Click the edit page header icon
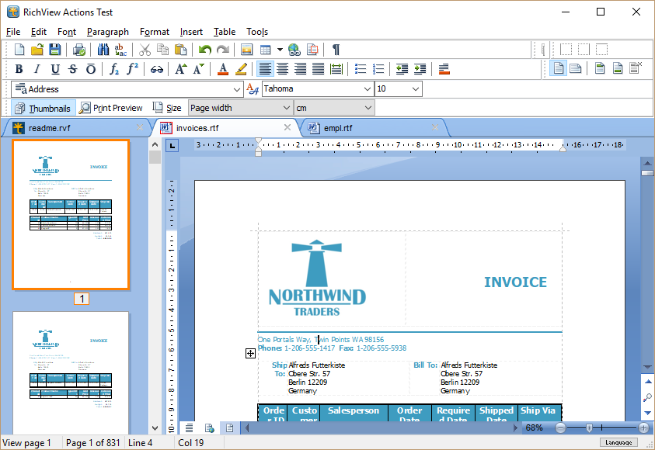Image resolution: width=655 pixels, height=450 pixels. point(601,68)
